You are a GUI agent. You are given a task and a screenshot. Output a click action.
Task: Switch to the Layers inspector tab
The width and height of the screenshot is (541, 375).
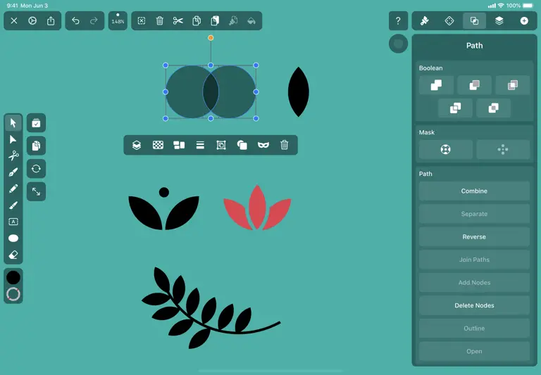point(499,21)
